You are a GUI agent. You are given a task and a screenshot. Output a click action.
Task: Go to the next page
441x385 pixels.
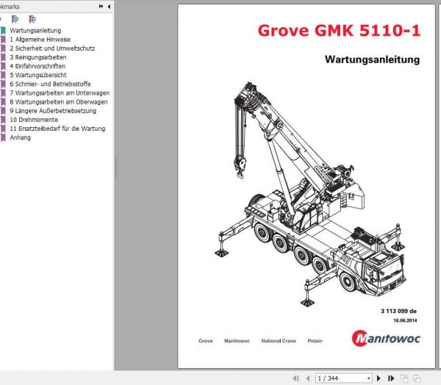coord(379,378)
